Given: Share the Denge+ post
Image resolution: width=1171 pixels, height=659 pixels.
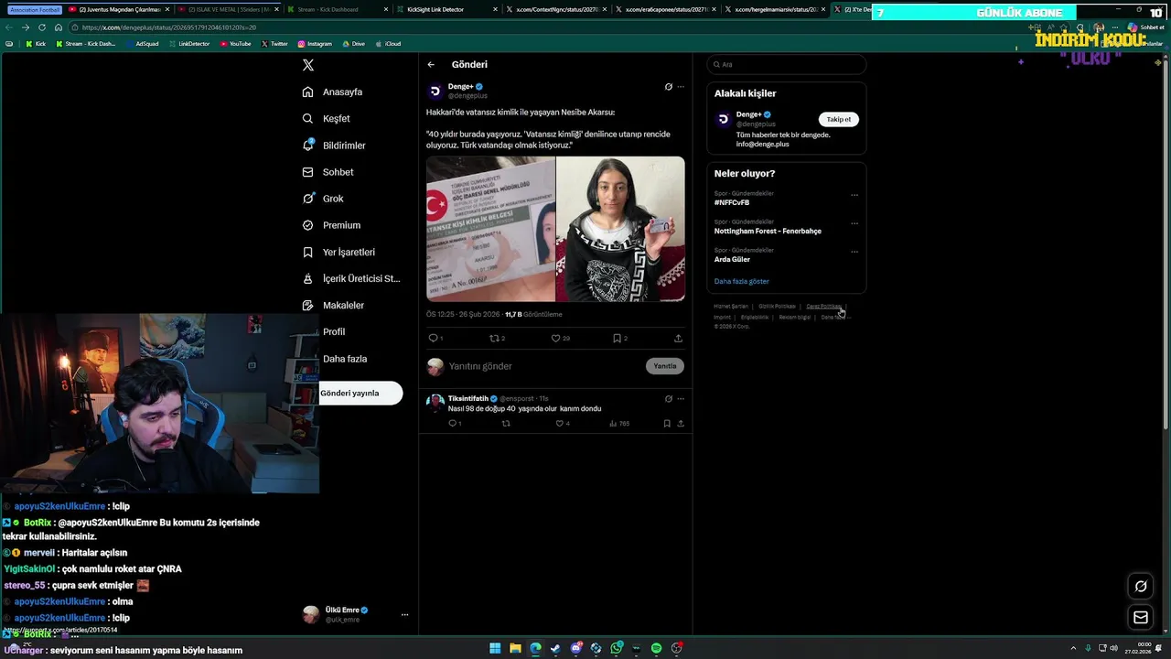Looking at the screenshot, I should pyautogui.click(x=678, y=339).
